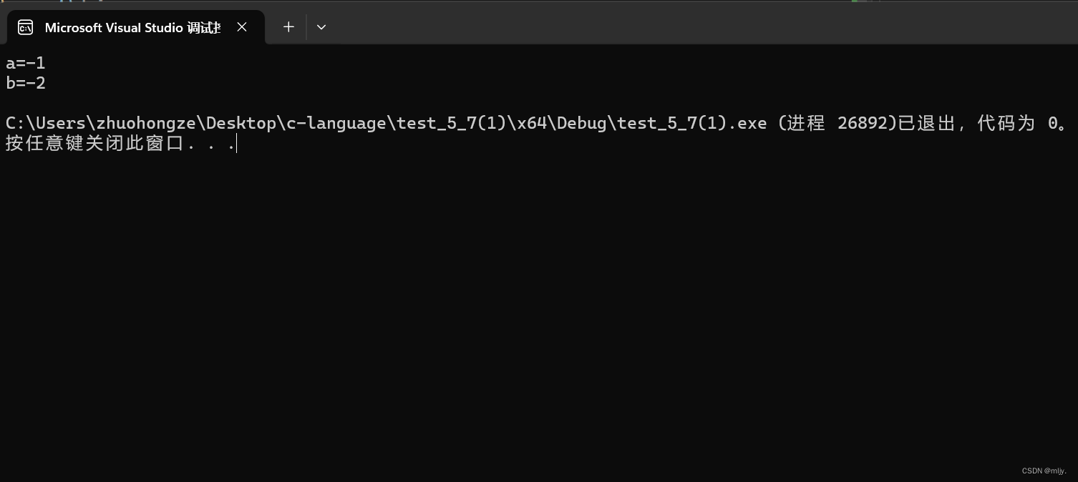This screenshot has height=482, width=1078.
Task: Click the process number 26892
Action: pos(867,123)
